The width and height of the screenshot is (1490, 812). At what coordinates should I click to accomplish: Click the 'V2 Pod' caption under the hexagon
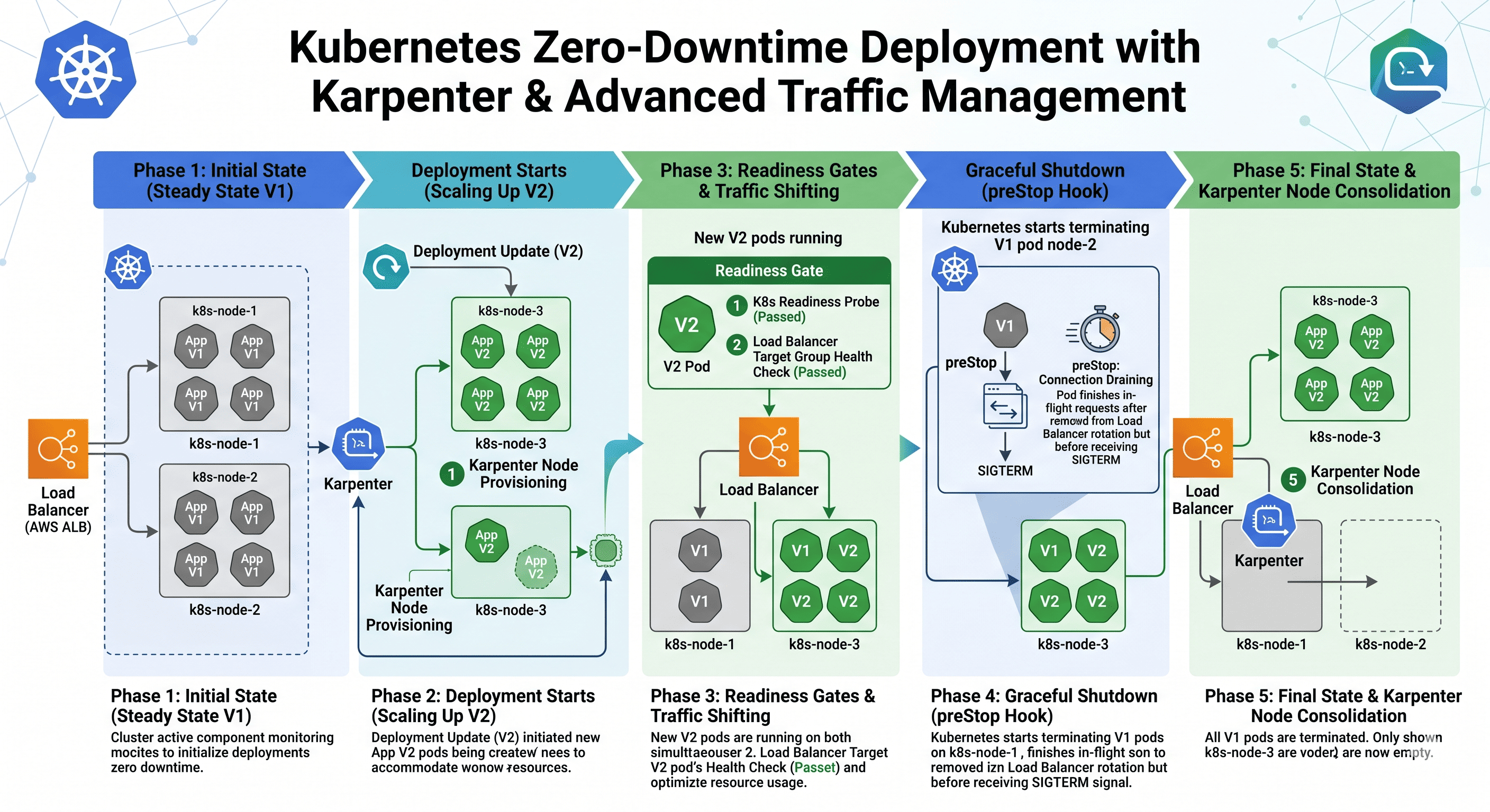coord(686,366)
